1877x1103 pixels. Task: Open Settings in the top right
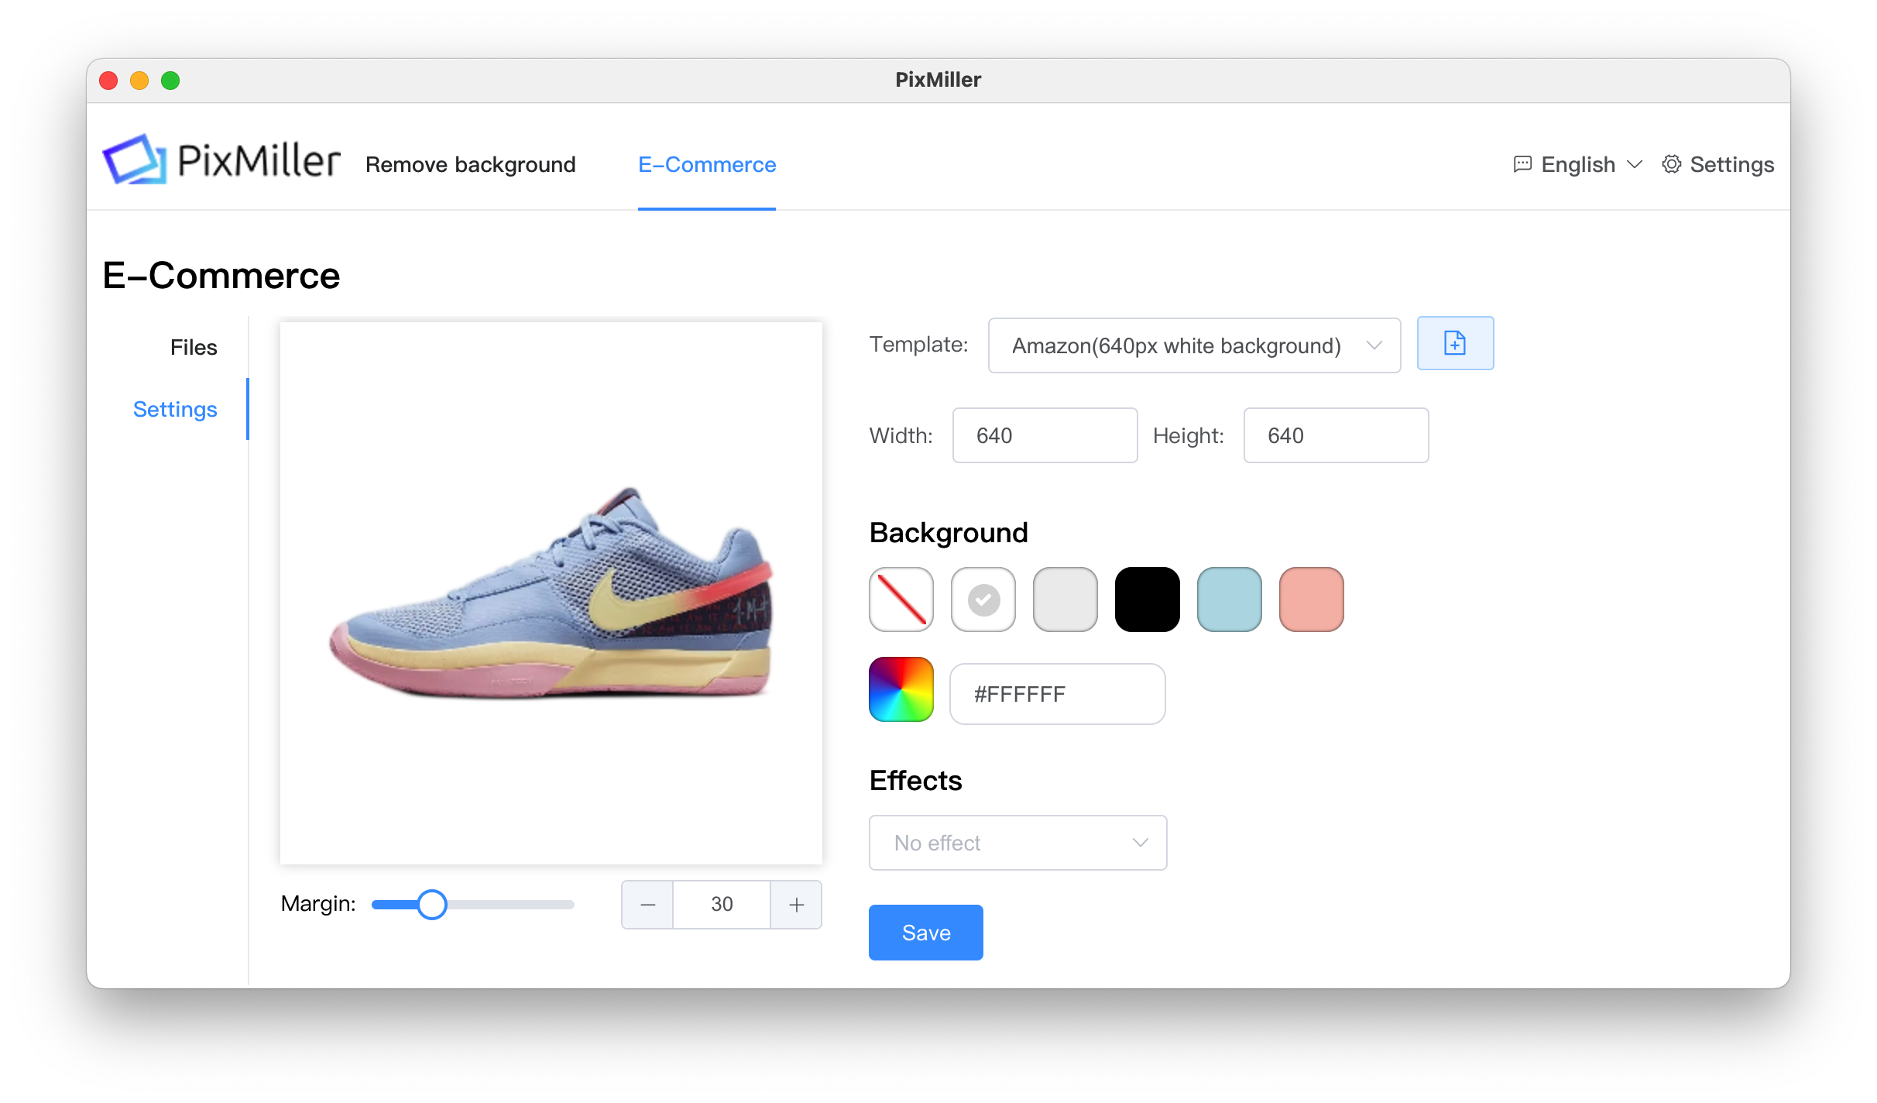point(1717,164)
